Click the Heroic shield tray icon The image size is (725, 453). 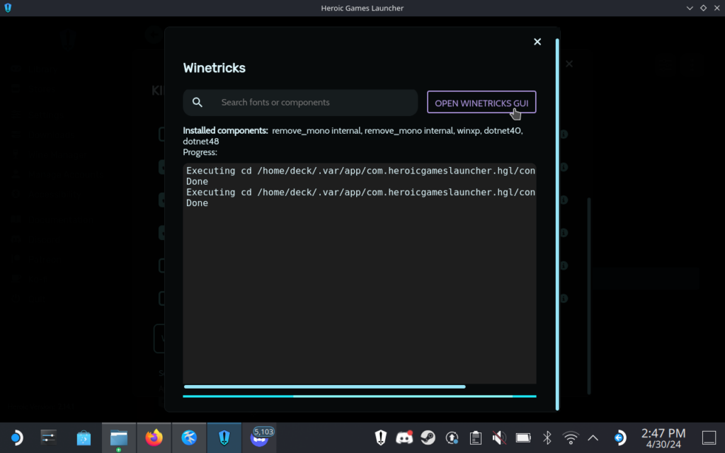pos(380,437)
